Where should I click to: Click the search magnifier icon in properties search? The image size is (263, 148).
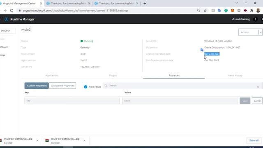106,86
